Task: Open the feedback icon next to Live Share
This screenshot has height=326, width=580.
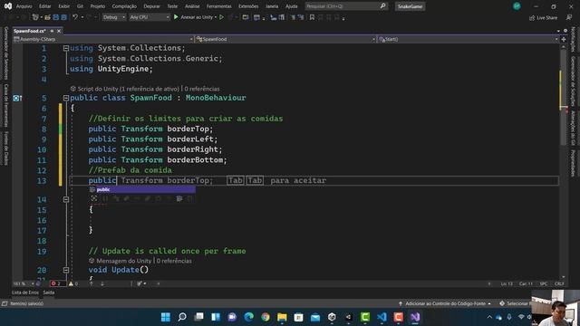Action: pyautogui.click(x=569, y=17)
